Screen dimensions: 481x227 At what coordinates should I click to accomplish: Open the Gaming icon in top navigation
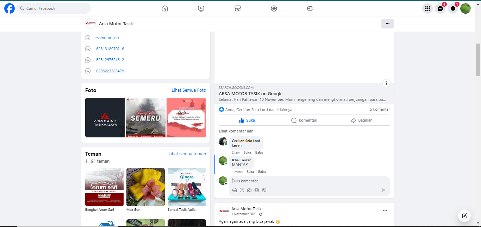pyautogui.click(x=310, y=8)
